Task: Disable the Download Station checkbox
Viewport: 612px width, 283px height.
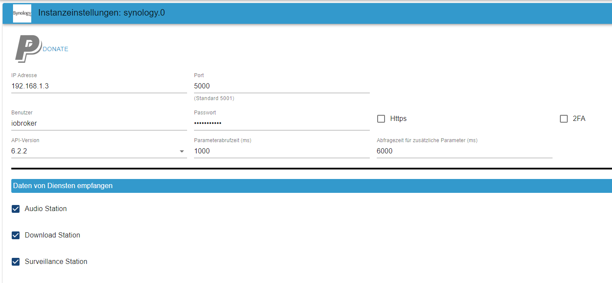Action: 16,235
